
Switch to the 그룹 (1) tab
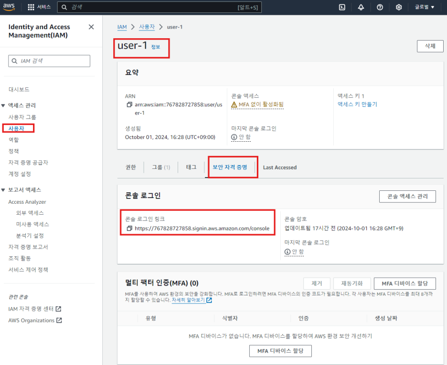point(161,167)
